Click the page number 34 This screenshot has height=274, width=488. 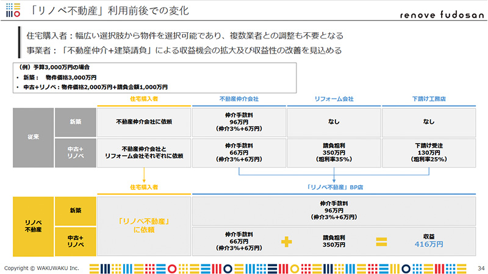pyautogui.click(x=481, y=268)
